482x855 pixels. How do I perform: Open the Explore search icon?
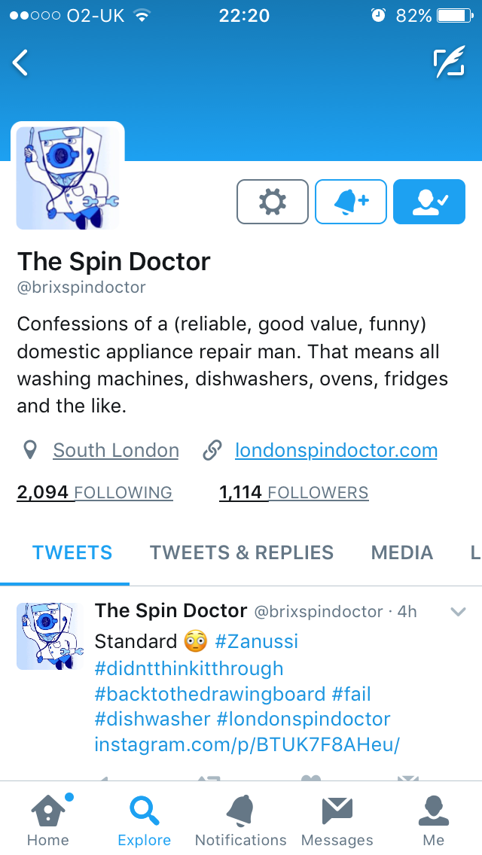click(145, 819)
